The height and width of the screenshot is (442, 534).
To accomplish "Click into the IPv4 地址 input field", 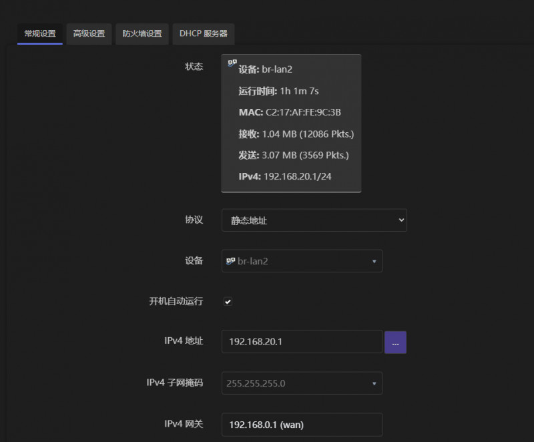I will pos(302,342).
